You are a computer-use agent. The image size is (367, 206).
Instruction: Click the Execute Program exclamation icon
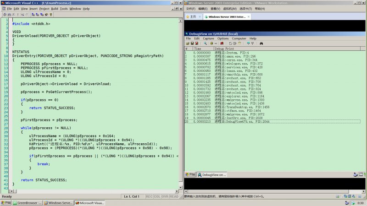[x=18, y=15]
